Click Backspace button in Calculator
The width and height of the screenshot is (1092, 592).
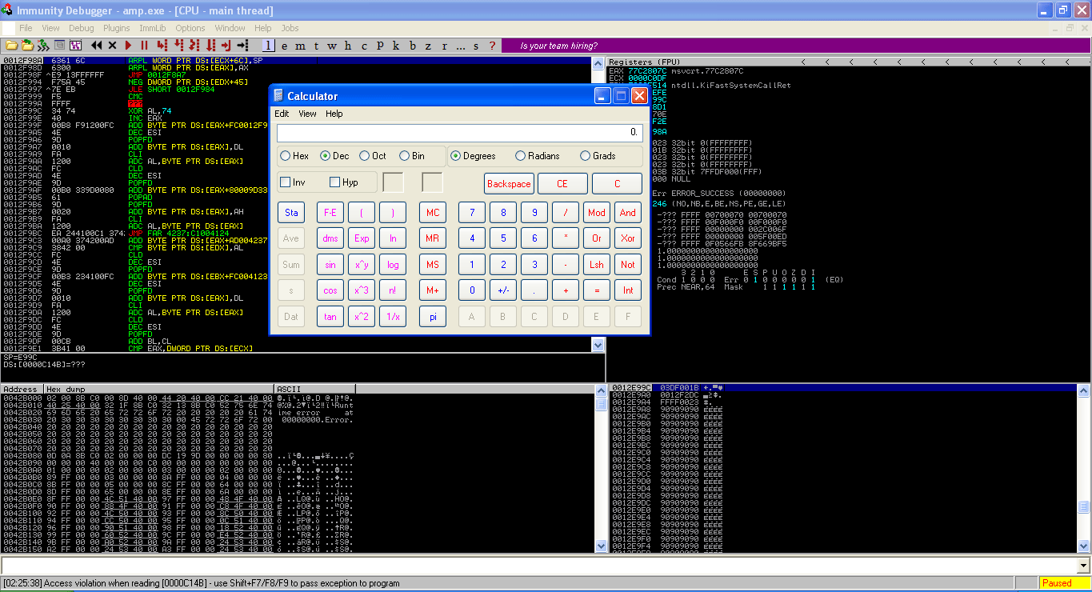point(509,183)
